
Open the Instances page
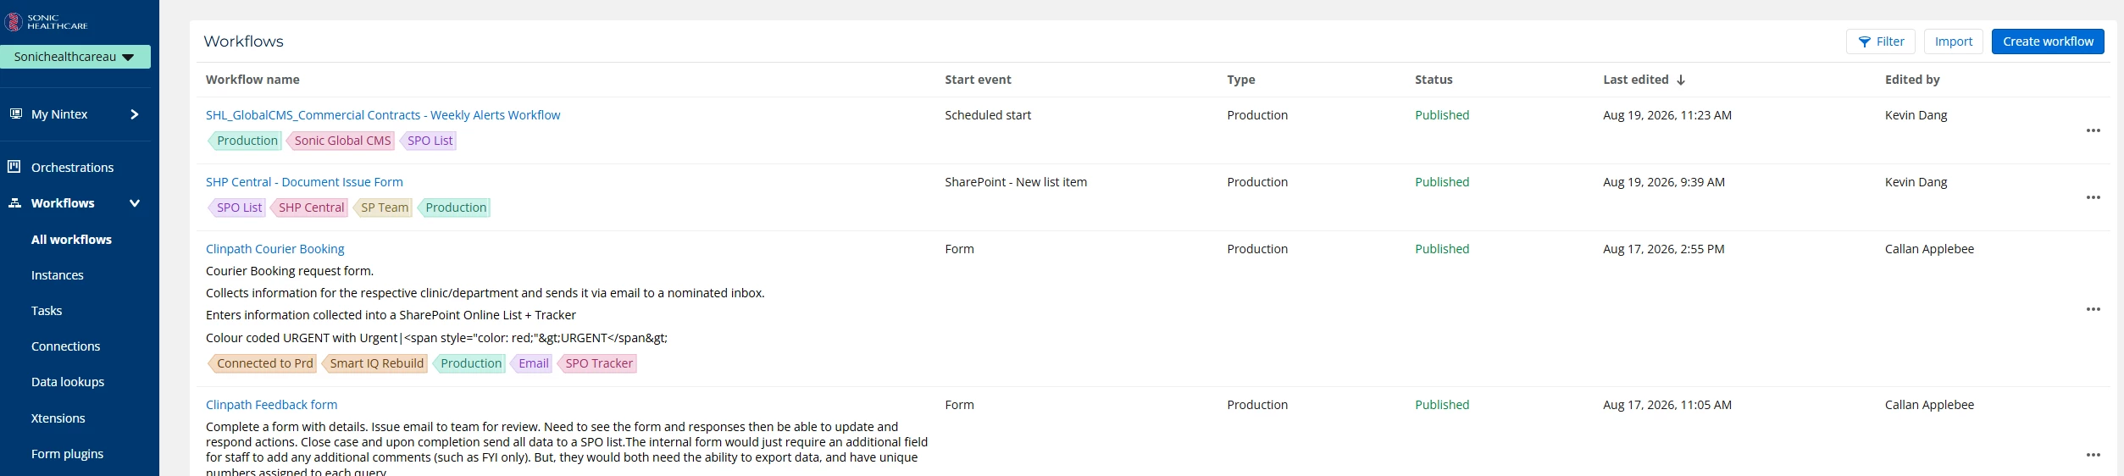58,275
